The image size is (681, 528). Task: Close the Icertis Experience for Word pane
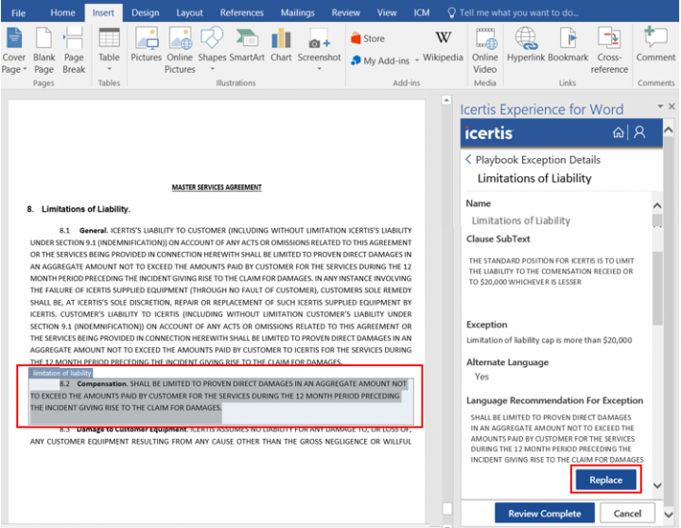tap(672, 106)
